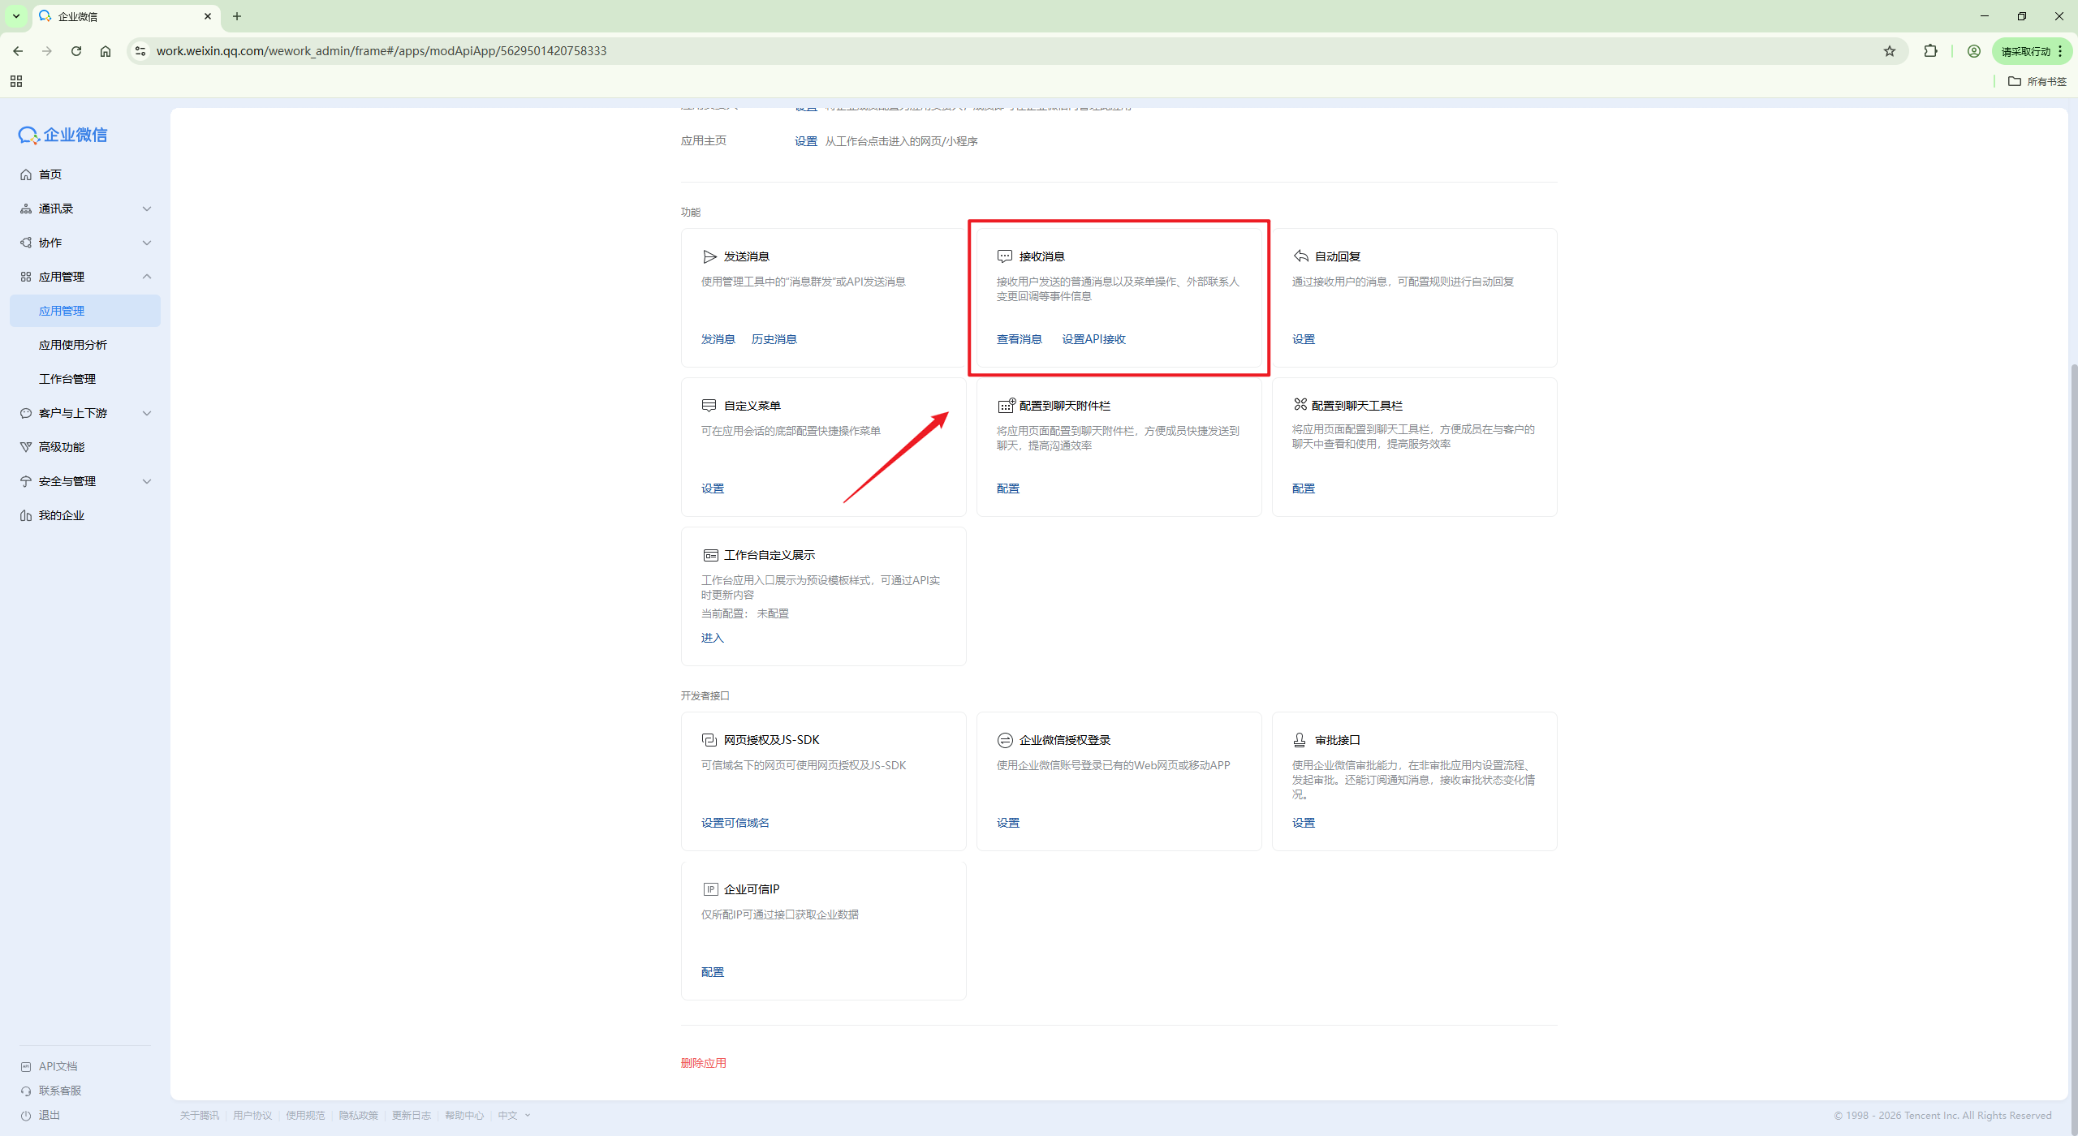Image resolution: width=2078 pixels, height=1136 pixels.
Task: Click 设置 under 自定义菜单 card
Action: pos(713,488)
